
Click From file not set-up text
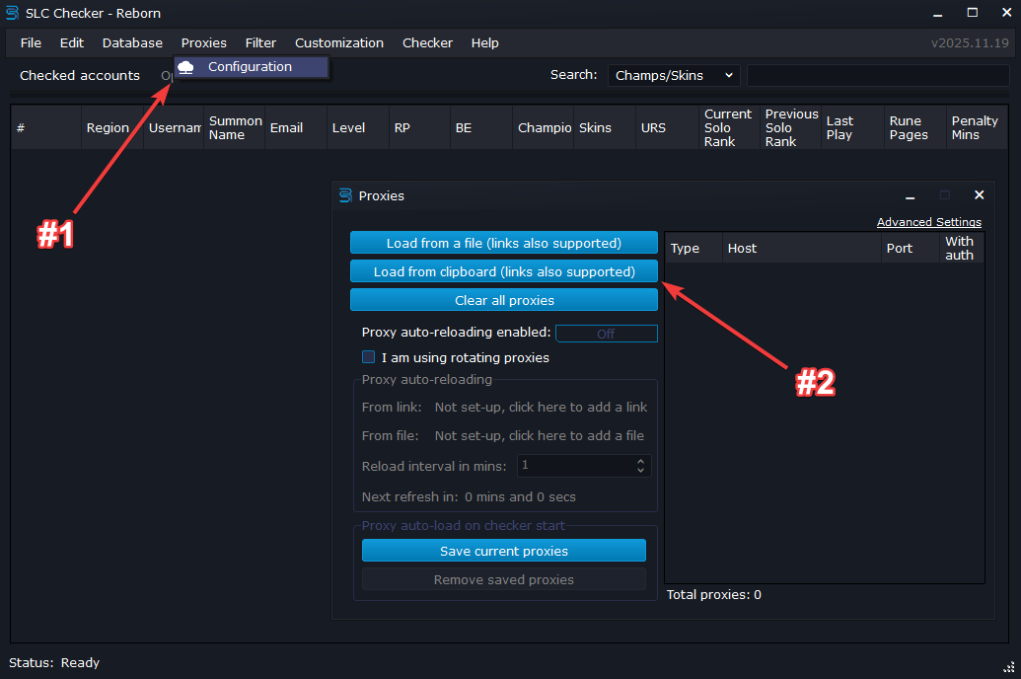point(540,436)
